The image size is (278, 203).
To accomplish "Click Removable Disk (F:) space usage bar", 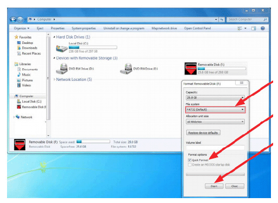I will (x=222, y=68).
